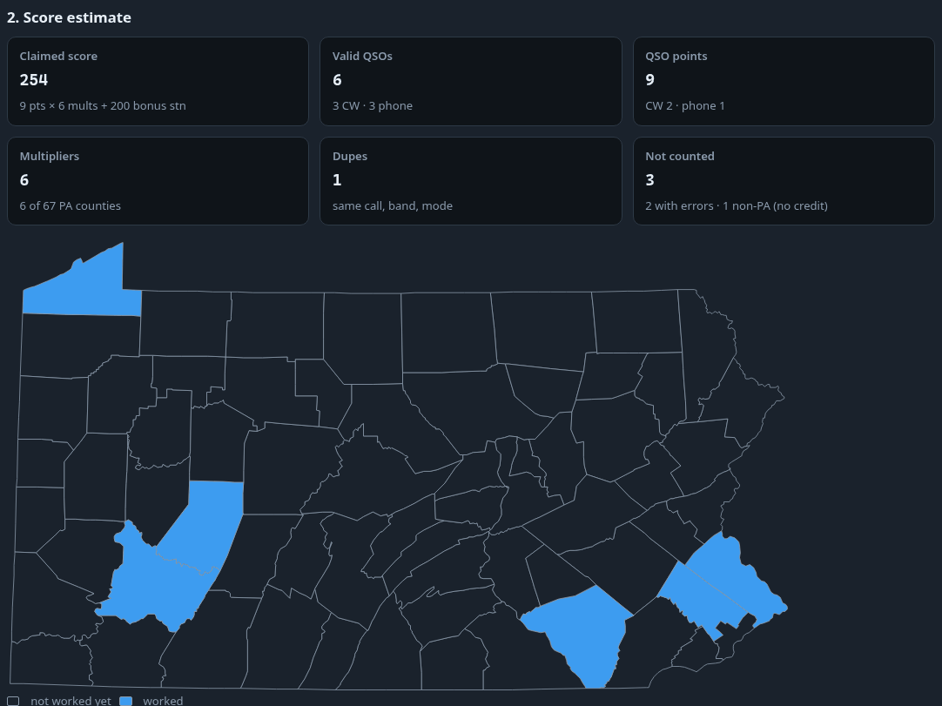Click the 'Not counted' card label
This screenshot has height=706, width=942.
click(x=679, y=156)
